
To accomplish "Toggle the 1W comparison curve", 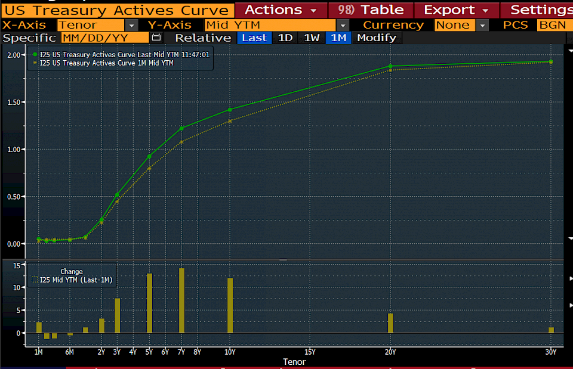I will click(x=312, y=38).
